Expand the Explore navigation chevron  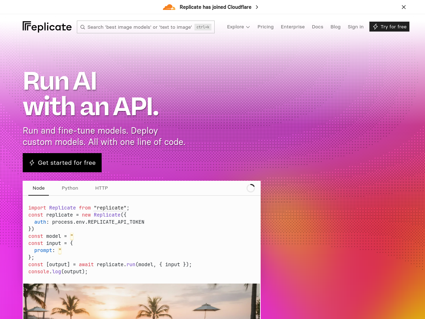point(248,27)
